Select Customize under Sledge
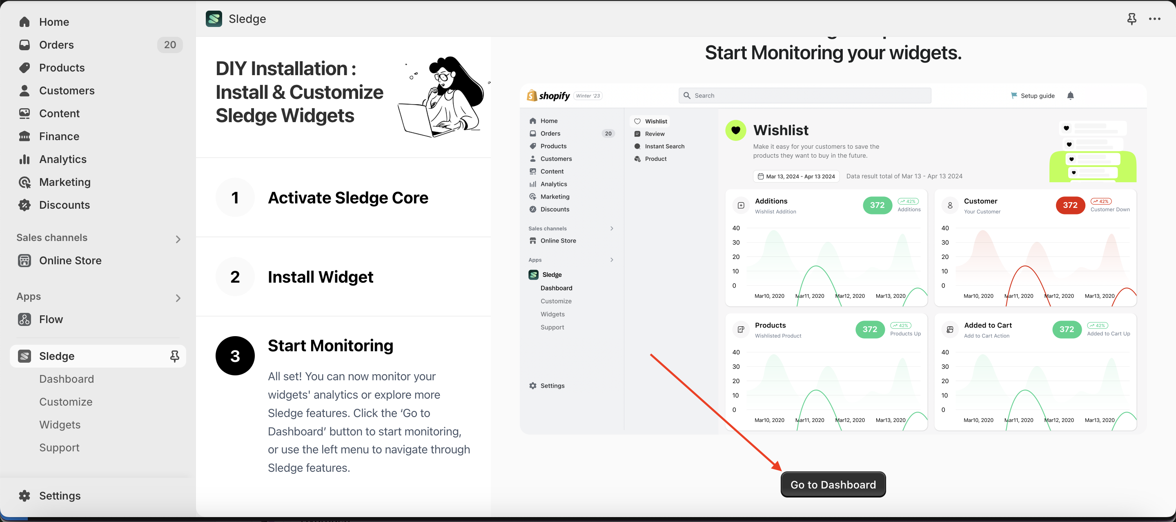The width and height of the screenshot is (1176, 522). (x=66, y=402)
